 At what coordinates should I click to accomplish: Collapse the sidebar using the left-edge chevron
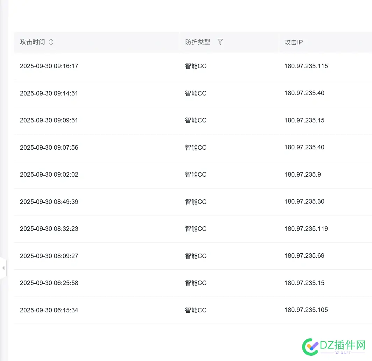pos(3,268)
